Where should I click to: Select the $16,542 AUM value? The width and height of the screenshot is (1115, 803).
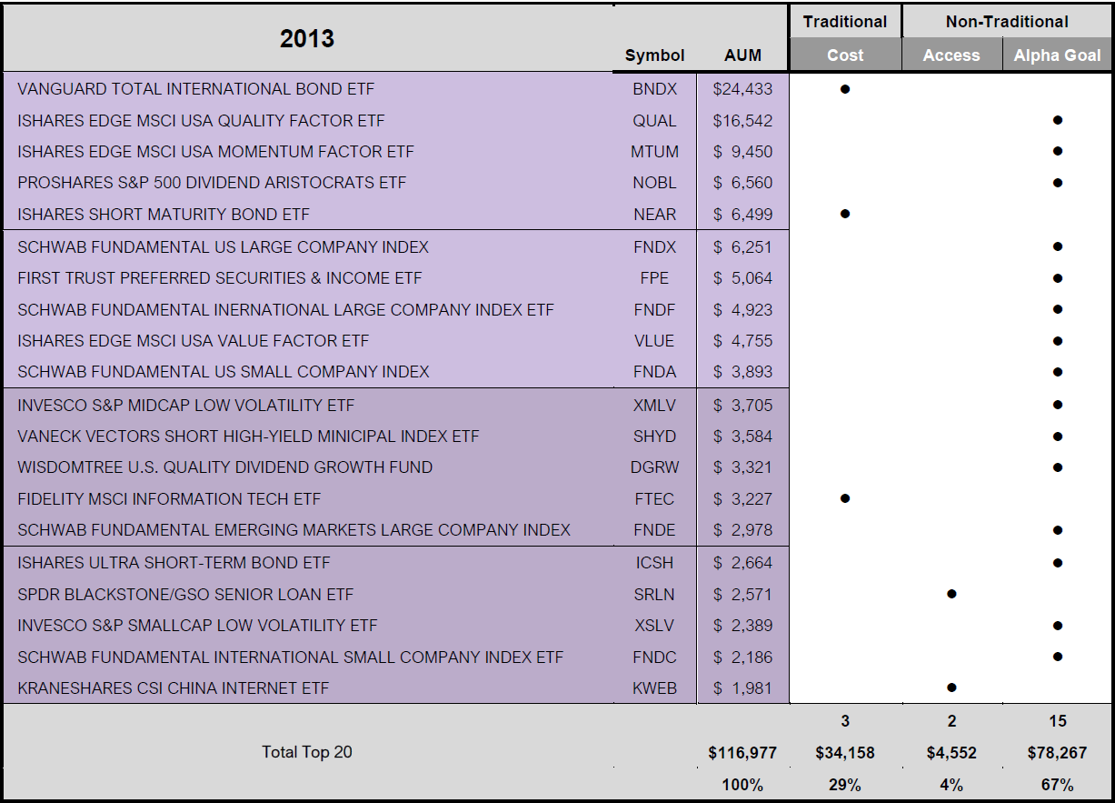click(x=742, y=120)
